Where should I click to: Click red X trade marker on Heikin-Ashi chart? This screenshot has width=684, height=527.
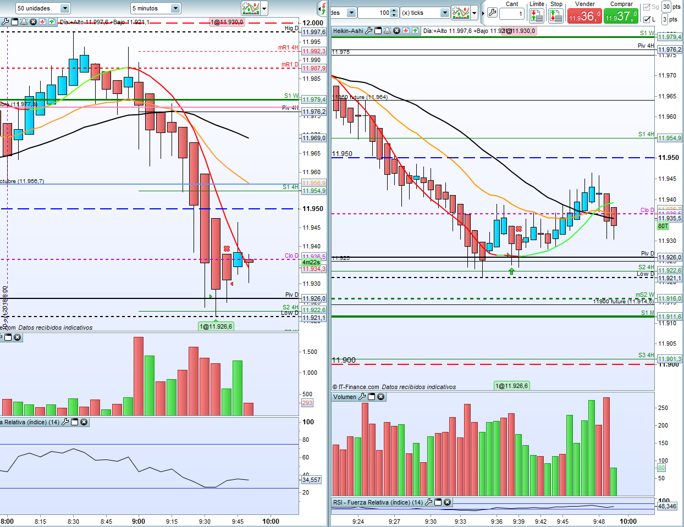point(518,229)
